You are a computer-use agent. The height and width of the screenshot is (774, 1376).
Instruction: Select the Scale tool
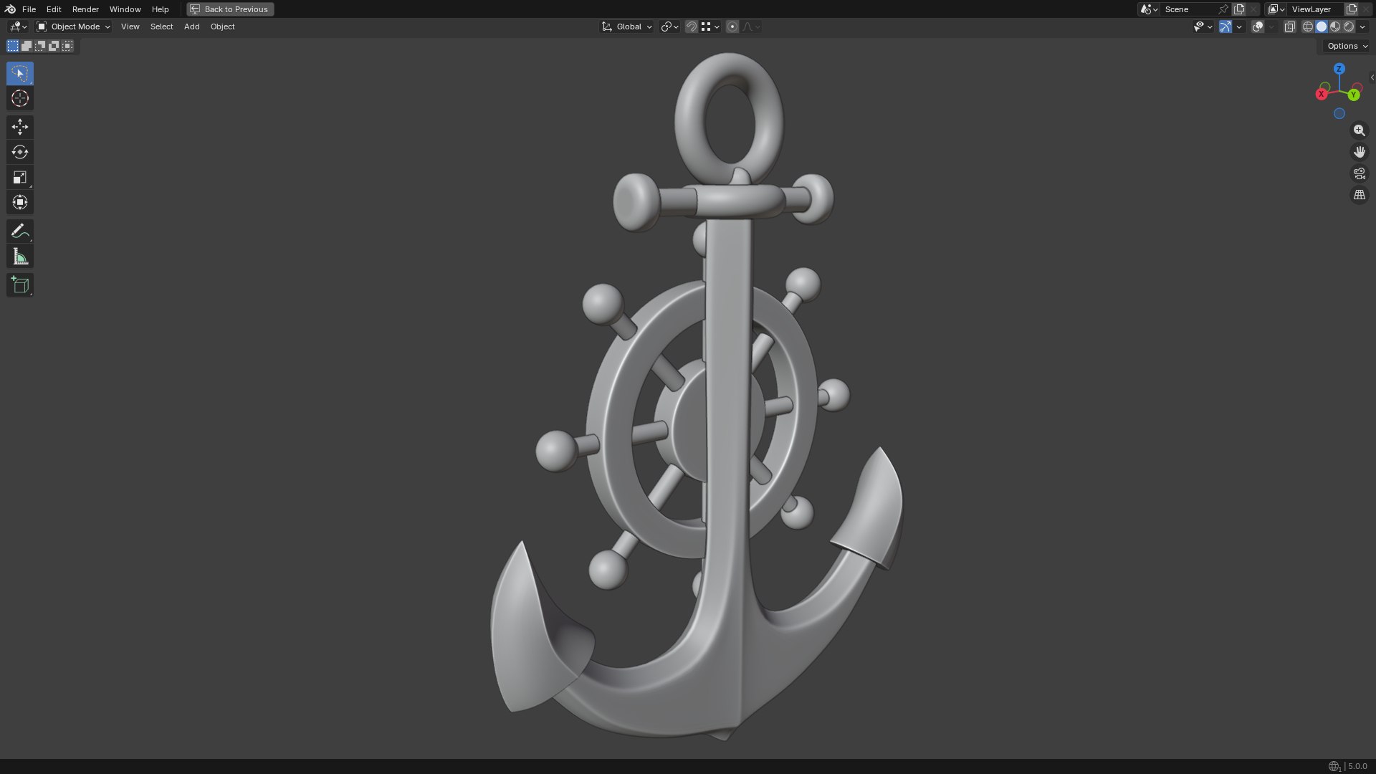(20, 177)
